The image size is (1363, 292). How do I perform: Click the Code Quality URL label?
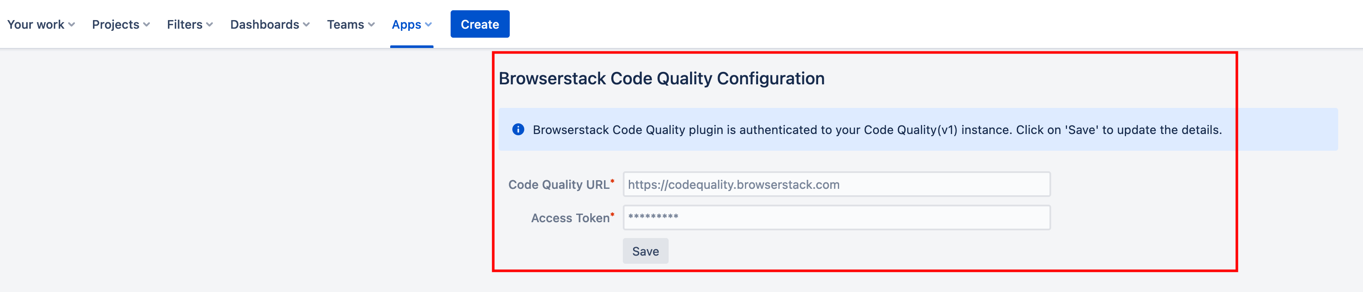pos(558,185)
